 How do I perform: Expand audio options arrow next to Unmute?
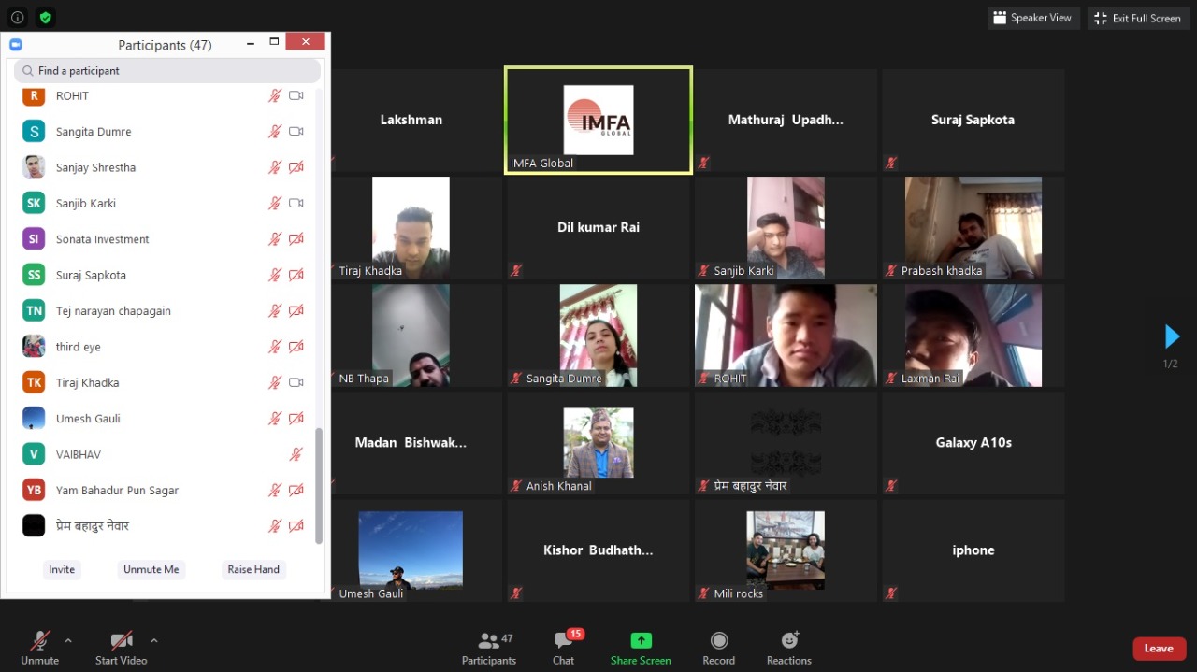coord(68,640)
